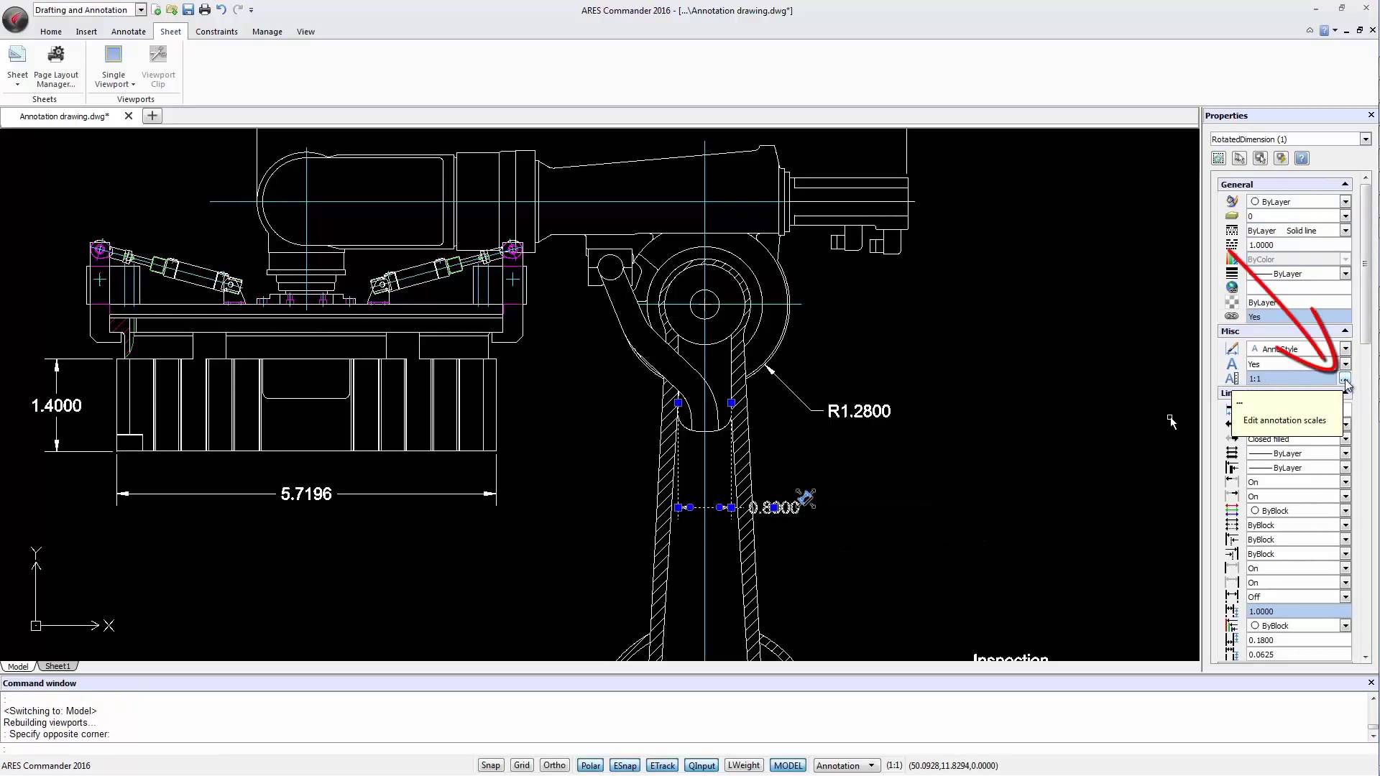Open the line color ByLayer dropdown
Viewport: 1380px width, 776px height.
coord(1345,202)
